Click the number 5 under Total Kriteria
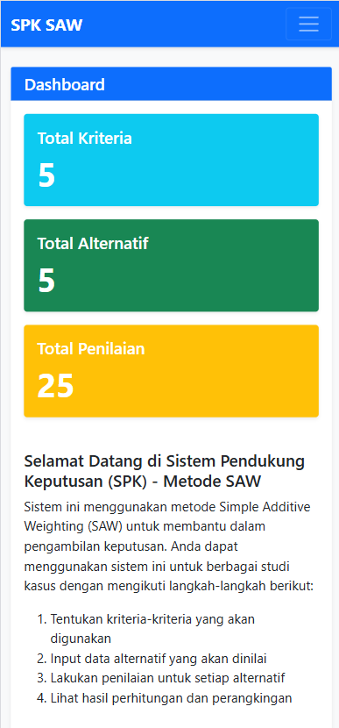 [46, 175]
